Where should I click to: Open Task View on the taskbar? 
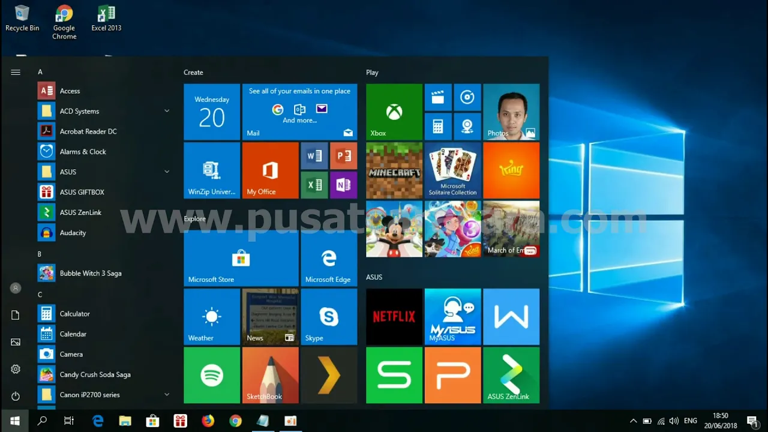[x=69, y=421]
